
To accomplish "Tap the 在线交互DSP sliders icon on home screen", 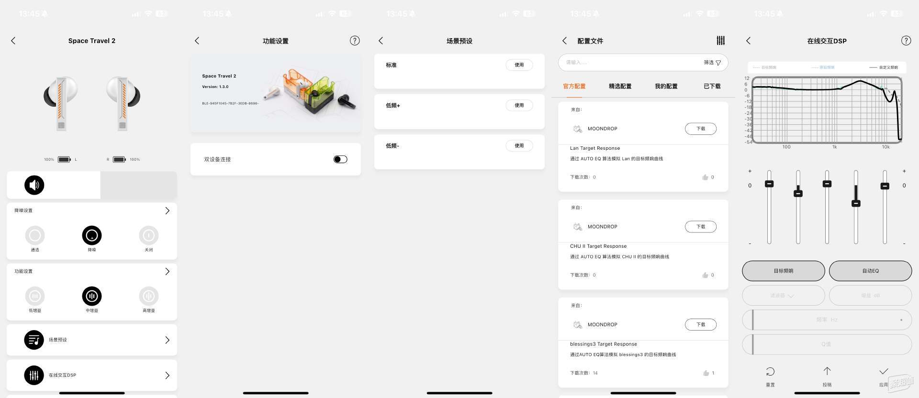I will click(x=34, y=376).
